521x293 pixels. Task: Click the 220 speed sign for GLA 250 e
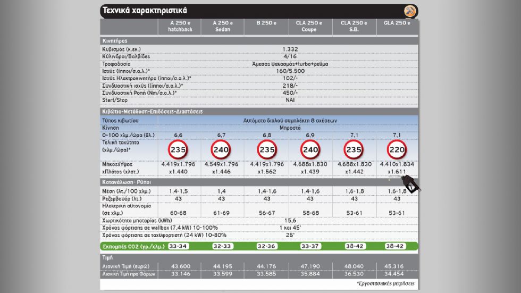[397, 150]
